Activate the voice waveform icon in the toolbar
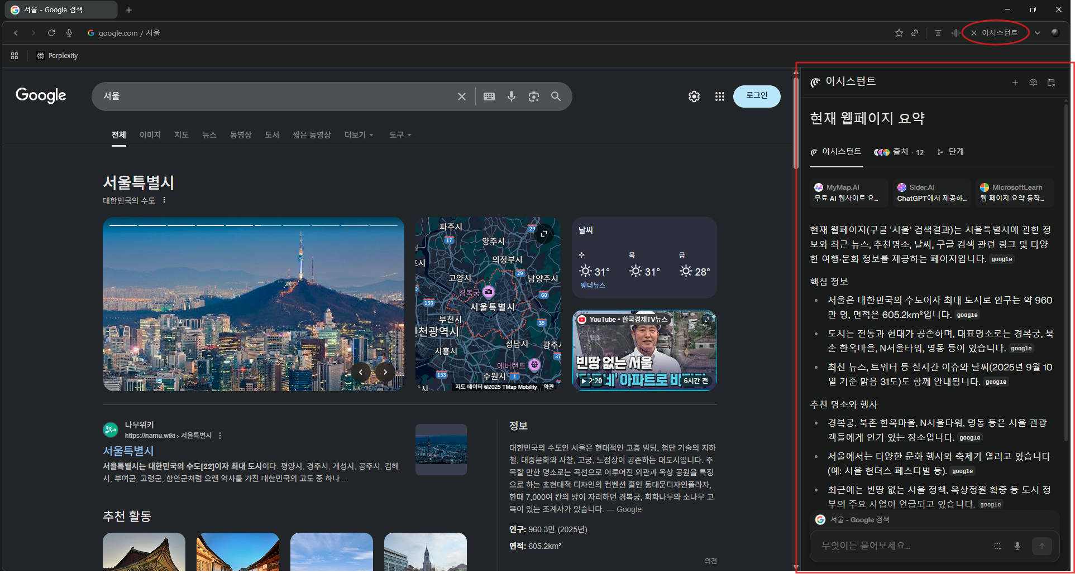The width and height of the screenshot is (1075, 574). [x=955, y=33]
